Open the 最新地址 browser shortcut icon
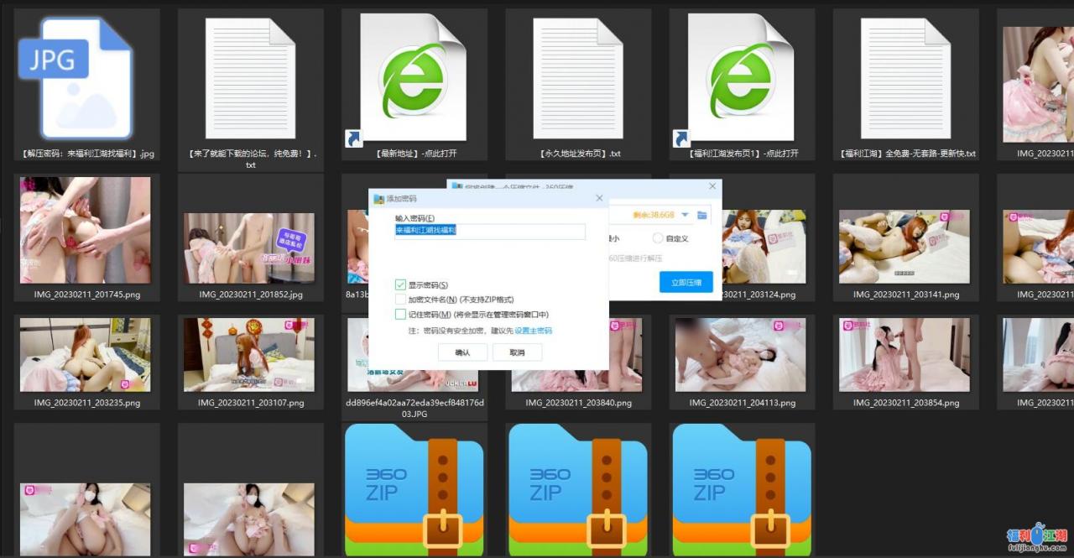Viewport: 1074px width, 558px height. [412, 78]
